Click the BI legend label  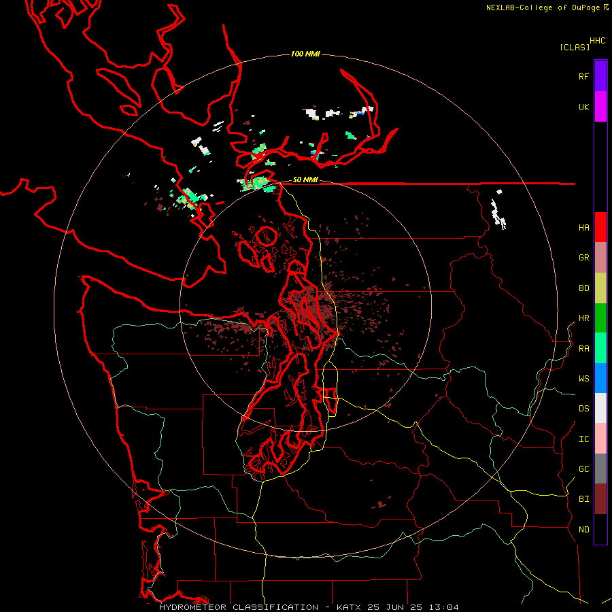(x=583, y=499)
